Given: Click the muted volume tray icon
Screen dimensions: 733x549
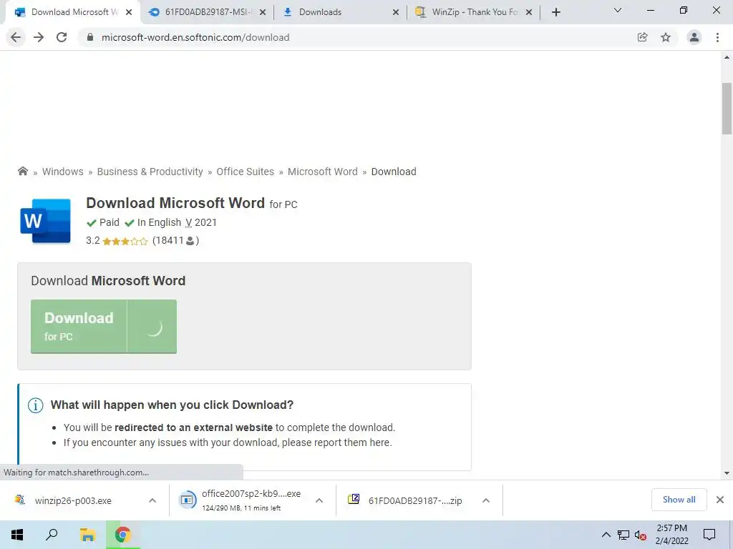Looking at the screenshot, I should click(x=641, y=535).
